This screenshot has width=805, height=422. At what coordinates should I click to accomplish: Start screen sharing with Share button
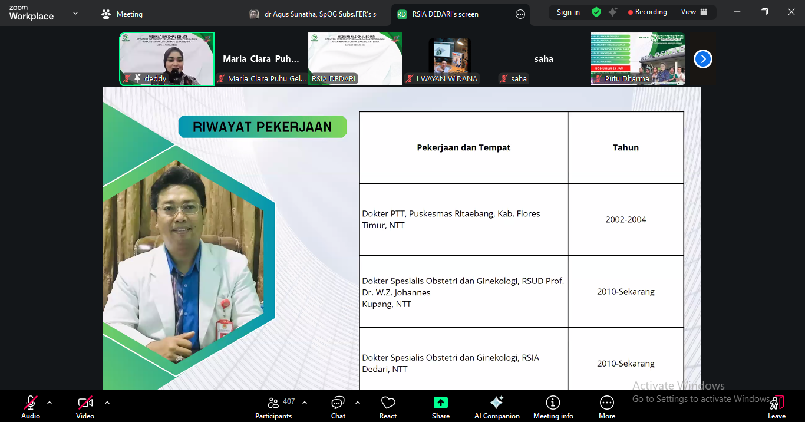(x=440, y=406)
